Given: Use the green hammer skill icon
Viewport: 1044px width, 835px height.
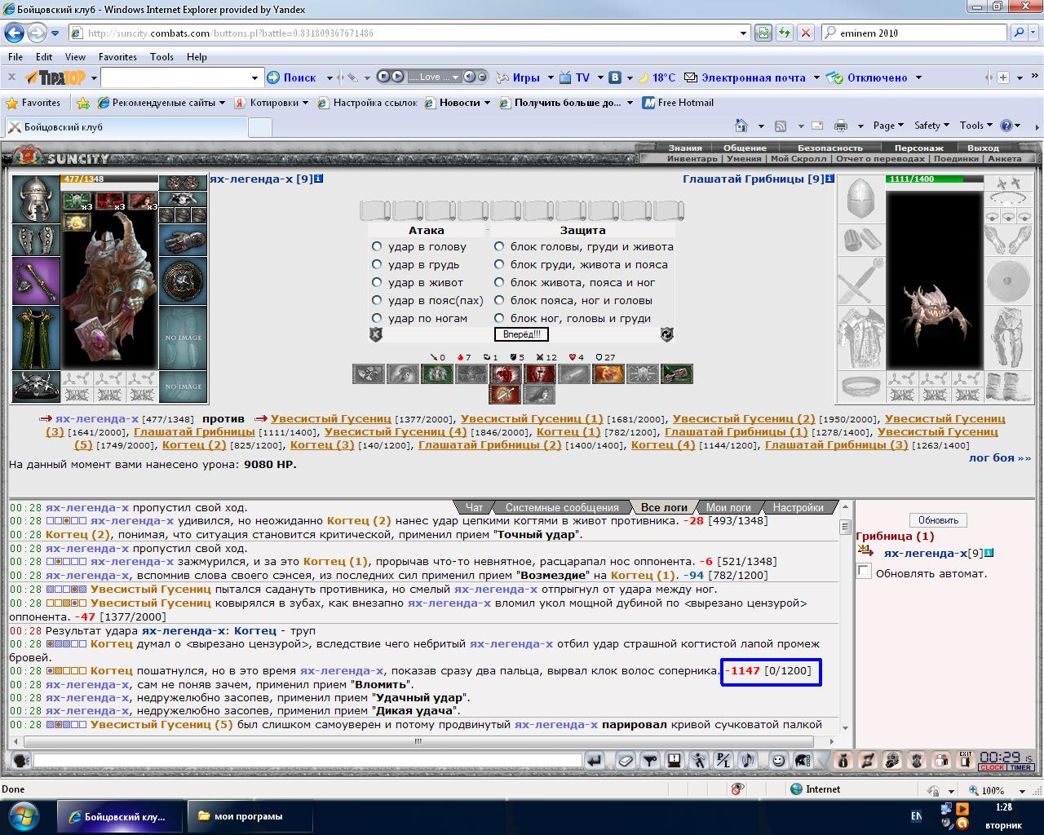Looking at the screenshot, I should point(676,374).
